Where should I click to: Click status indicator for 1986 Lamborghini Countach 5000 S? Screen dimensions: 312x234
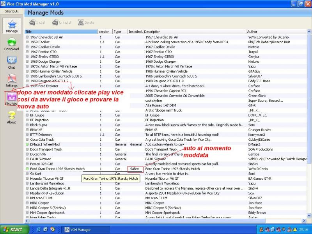coord(27,76)
